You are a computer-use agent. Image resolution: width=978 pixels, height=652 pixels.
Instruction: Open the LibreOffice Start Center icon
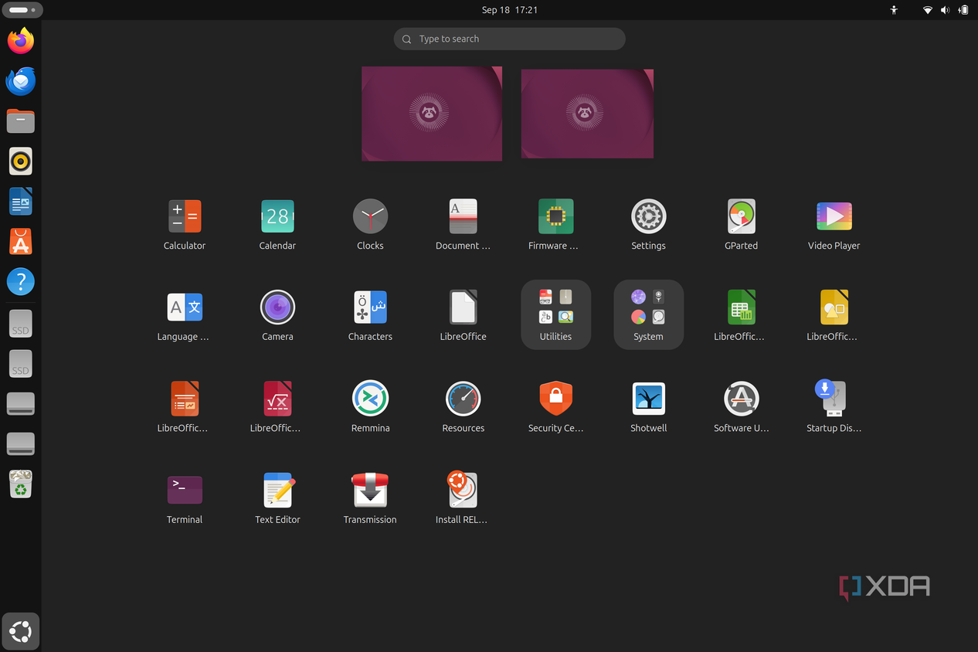(x=463, y=307)
